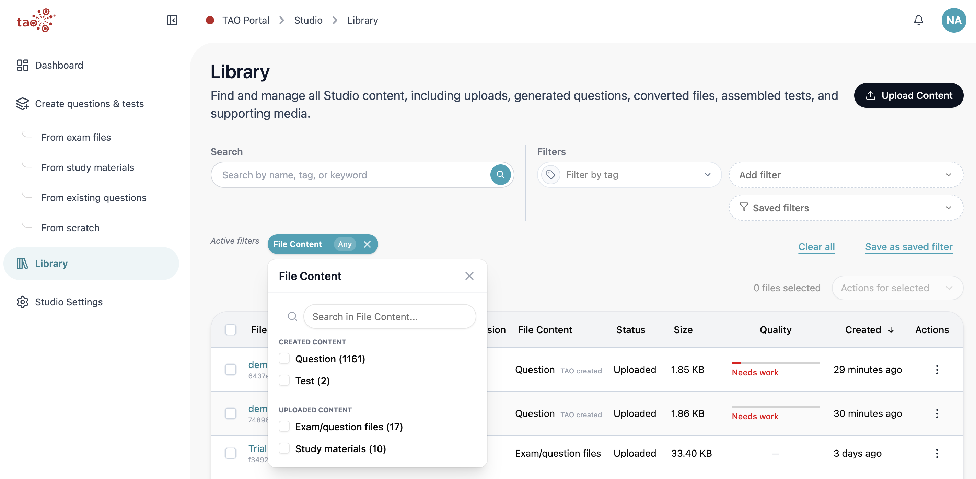Click the Upload Content button
The image size is (976, 479).
point(908,95)
